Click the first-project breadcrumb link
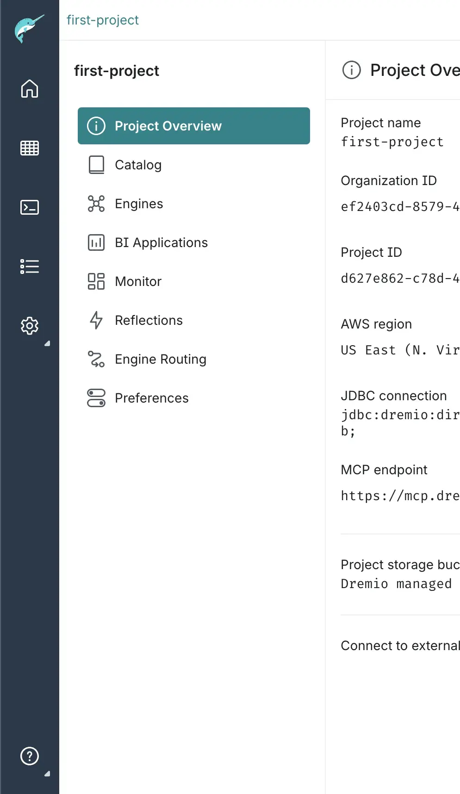 pos(102,20)
